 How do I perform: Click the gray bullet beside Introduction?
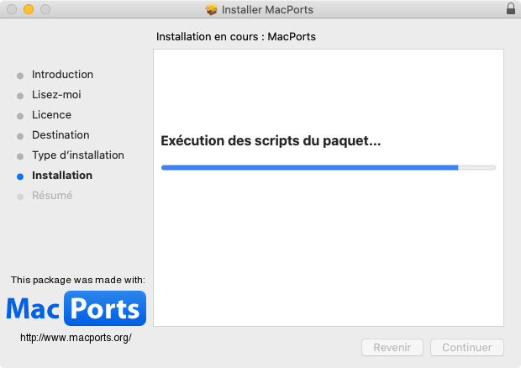click(x=20, y=76)
